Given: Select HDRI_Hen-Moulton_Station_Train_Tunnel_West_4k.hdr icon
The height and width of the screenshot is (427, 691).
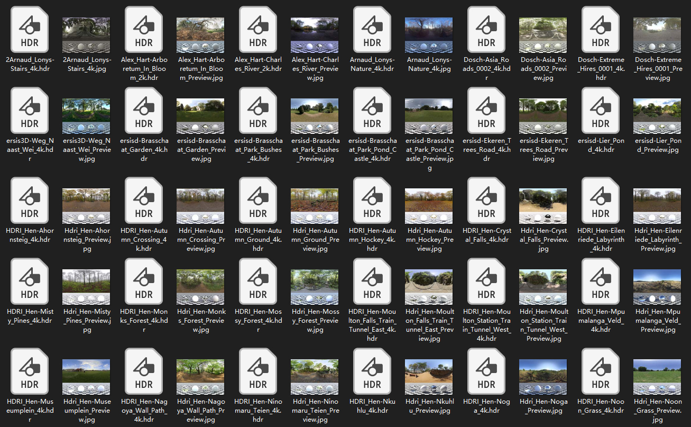Looking at the screenshot, I should pos(486,282).
